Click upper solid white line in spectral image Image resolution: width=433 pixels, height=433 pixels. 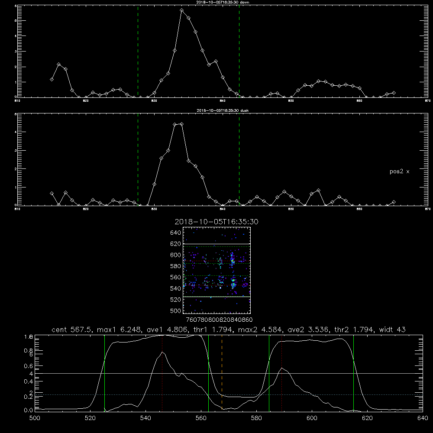coord(216,244)
